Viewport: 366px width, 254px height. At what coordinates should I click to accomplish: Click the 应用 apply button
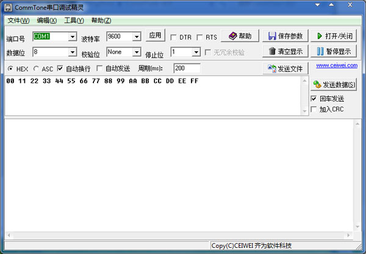[155, 35]
